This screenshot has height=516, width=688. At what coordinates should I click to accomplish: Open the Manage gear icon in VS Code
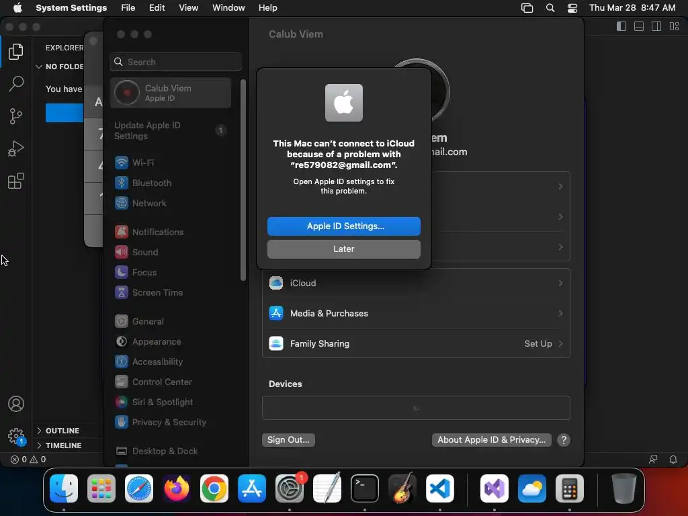[16, 436]
